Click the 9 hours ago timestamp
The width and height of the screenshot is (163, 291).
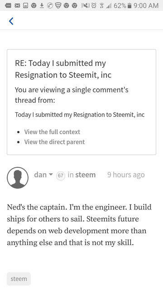[126, 175]
